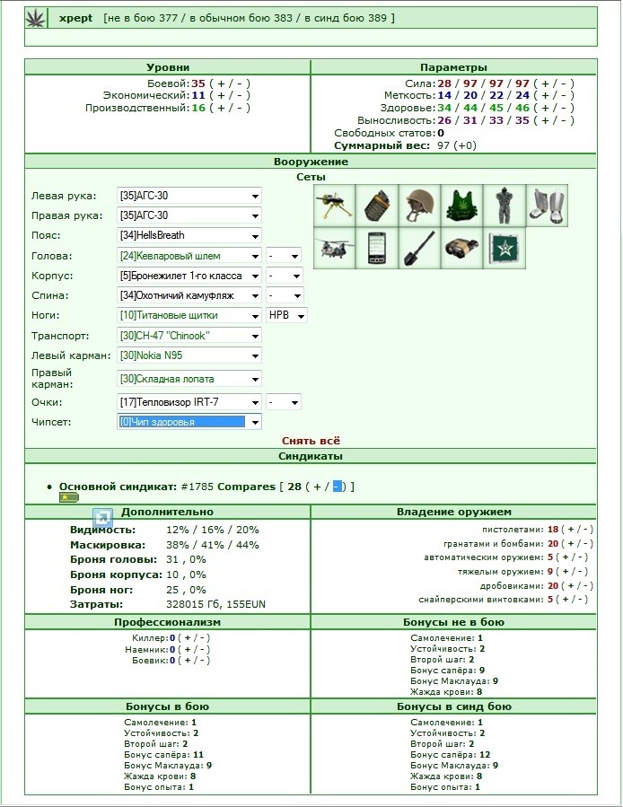This screenshot has width=623, height=807.
Task: Increase Производственный level with plus
Action: click(222, 108)
